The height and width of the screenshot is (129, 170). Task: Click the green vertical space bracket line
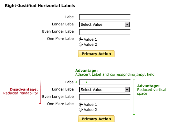pos(134,97)
